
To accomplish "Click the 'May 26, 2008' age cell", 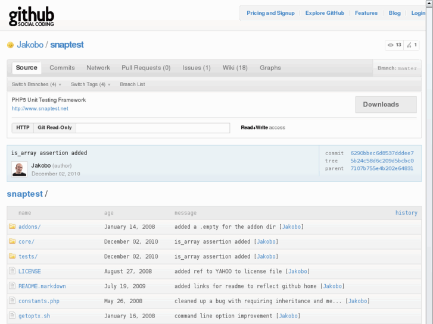I will [123, 301].
